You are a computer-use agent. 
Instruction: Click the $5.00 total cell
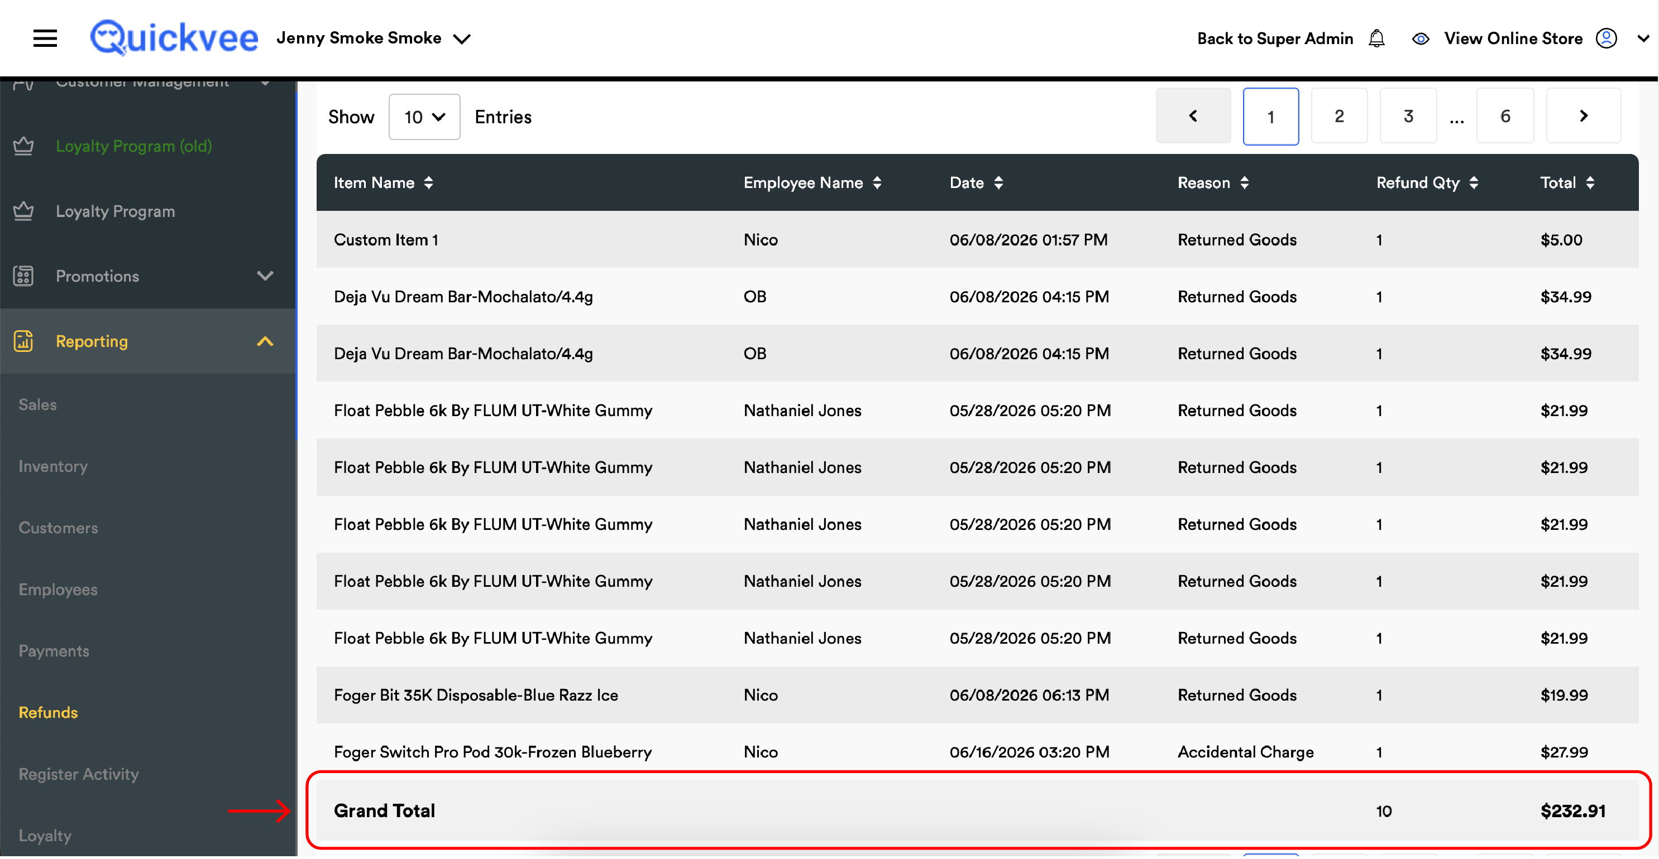click(x=1561, y=240)
